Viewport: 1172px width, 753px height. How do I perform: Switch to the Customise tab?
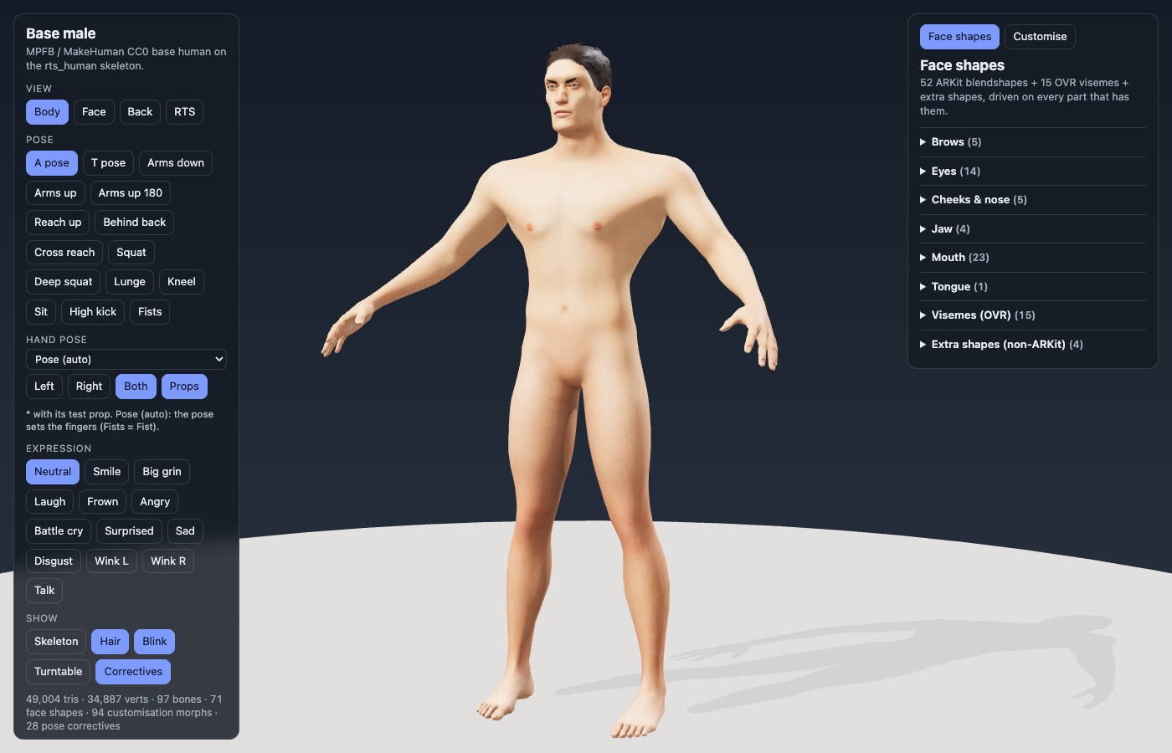point(1040,37)
